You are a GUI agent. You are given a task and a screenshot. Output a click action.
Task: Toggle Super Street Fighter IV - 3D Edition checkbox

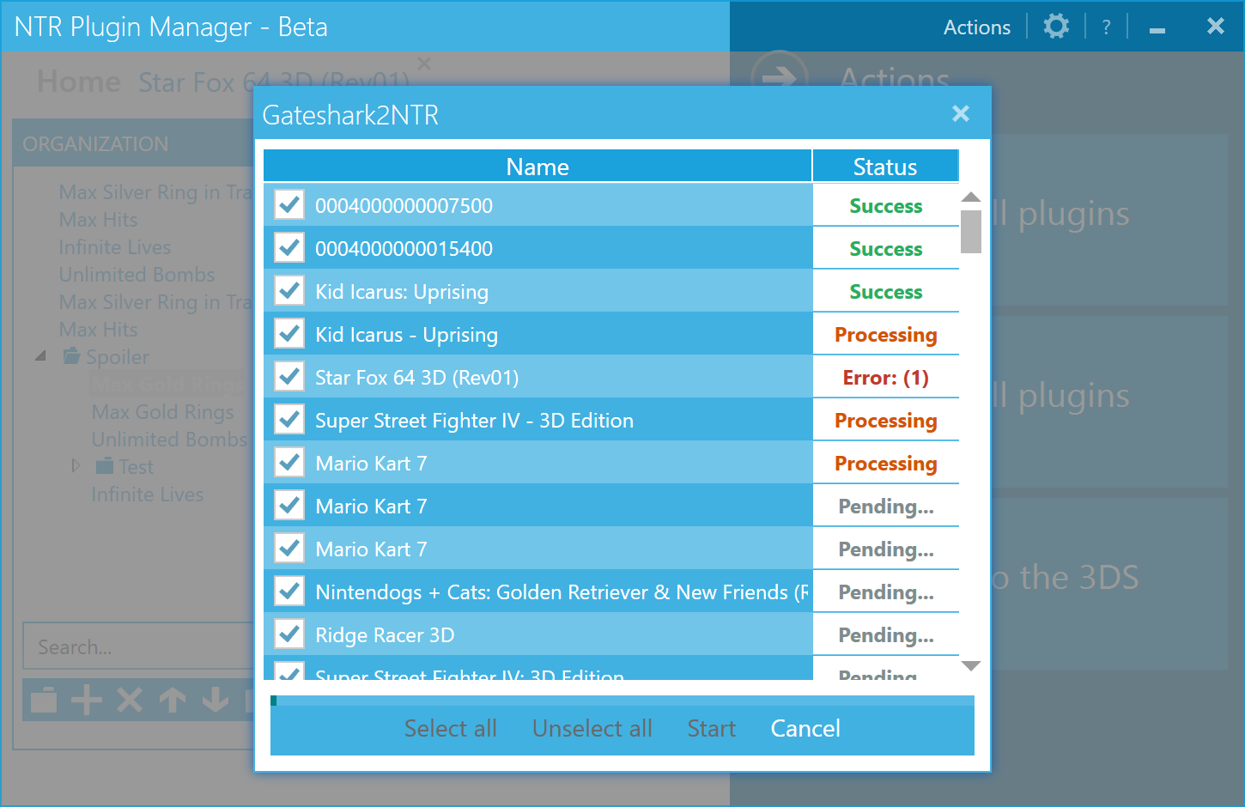click(289, 419)
